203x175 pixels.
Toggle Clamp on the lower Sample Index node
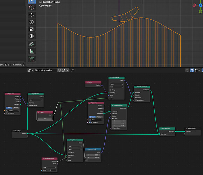coord(69,152)
